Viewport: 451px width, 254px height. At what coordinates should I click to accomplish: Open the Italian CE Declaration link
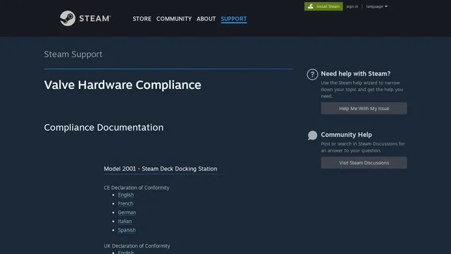125,221
